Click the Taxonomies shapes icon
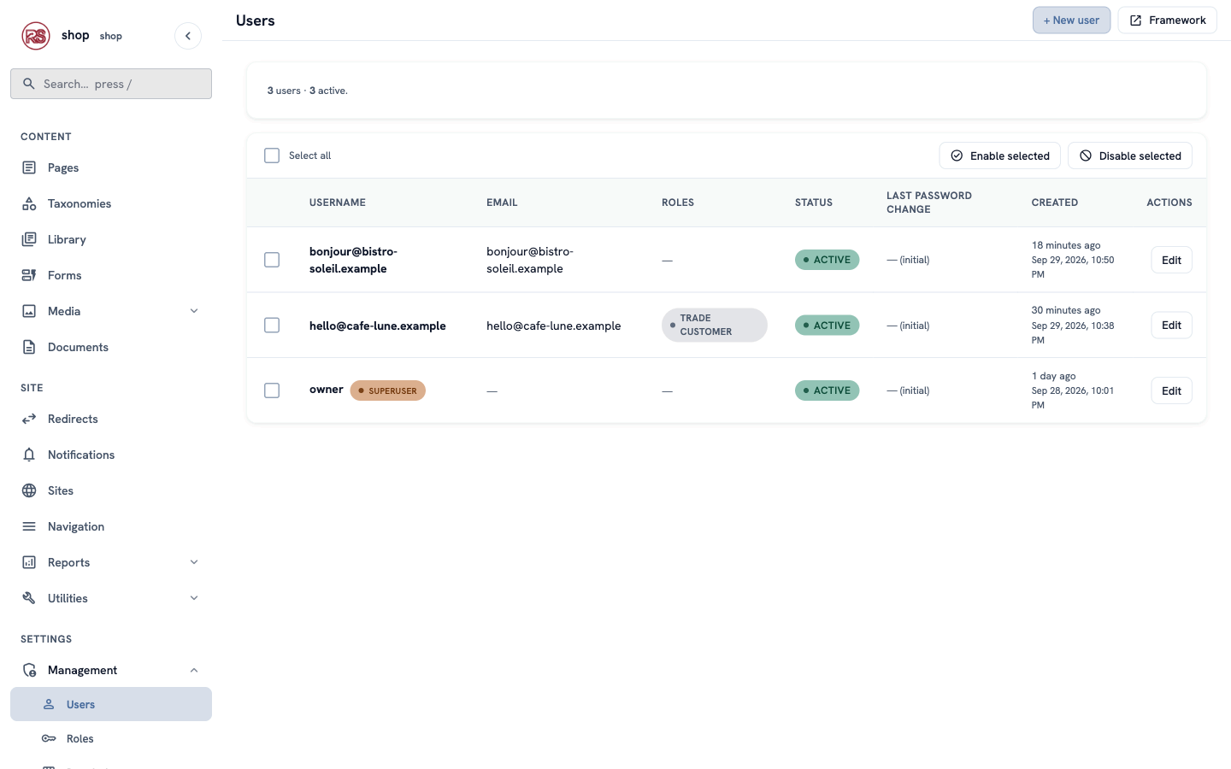The image size is (1231, 769). (x=29, y=203)
